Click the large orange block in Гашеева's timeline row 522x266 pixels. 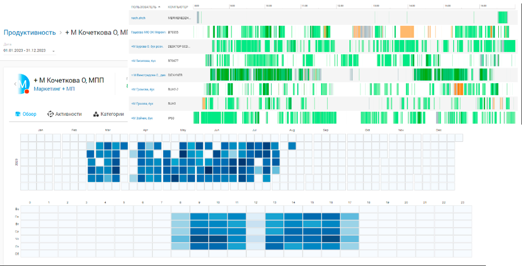(x=407, y=32)
